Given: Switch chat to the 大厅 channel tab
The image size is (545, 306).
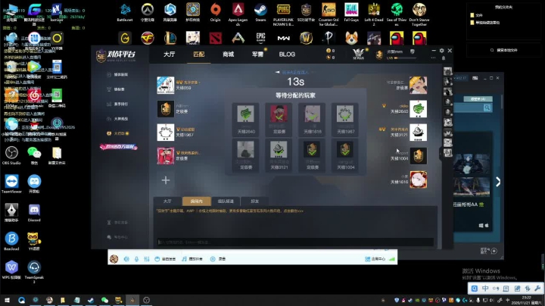Looking at the screenshot, I should (167, 201).
